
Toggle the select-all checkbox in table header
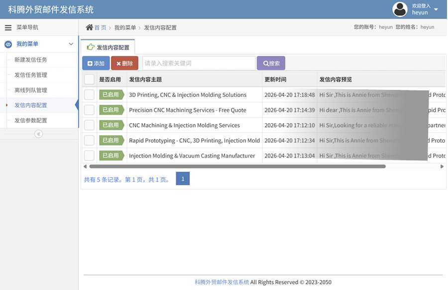[89, 79]
